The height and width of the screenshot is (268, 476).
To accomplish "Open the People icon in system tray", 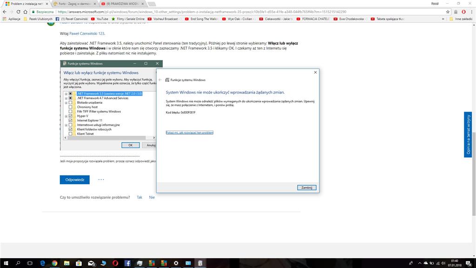I will 411,263.
